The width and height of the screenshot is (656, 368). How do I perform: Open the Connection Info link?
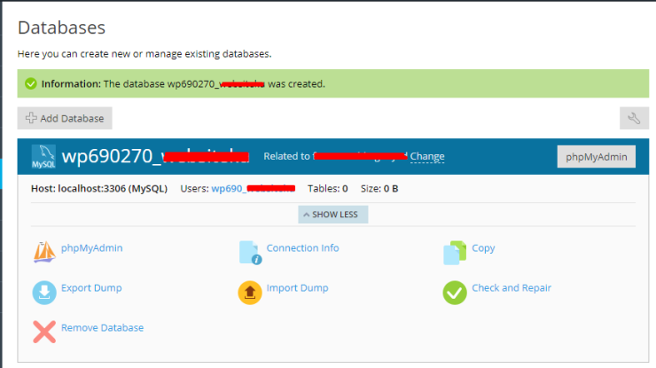[303, 247]
